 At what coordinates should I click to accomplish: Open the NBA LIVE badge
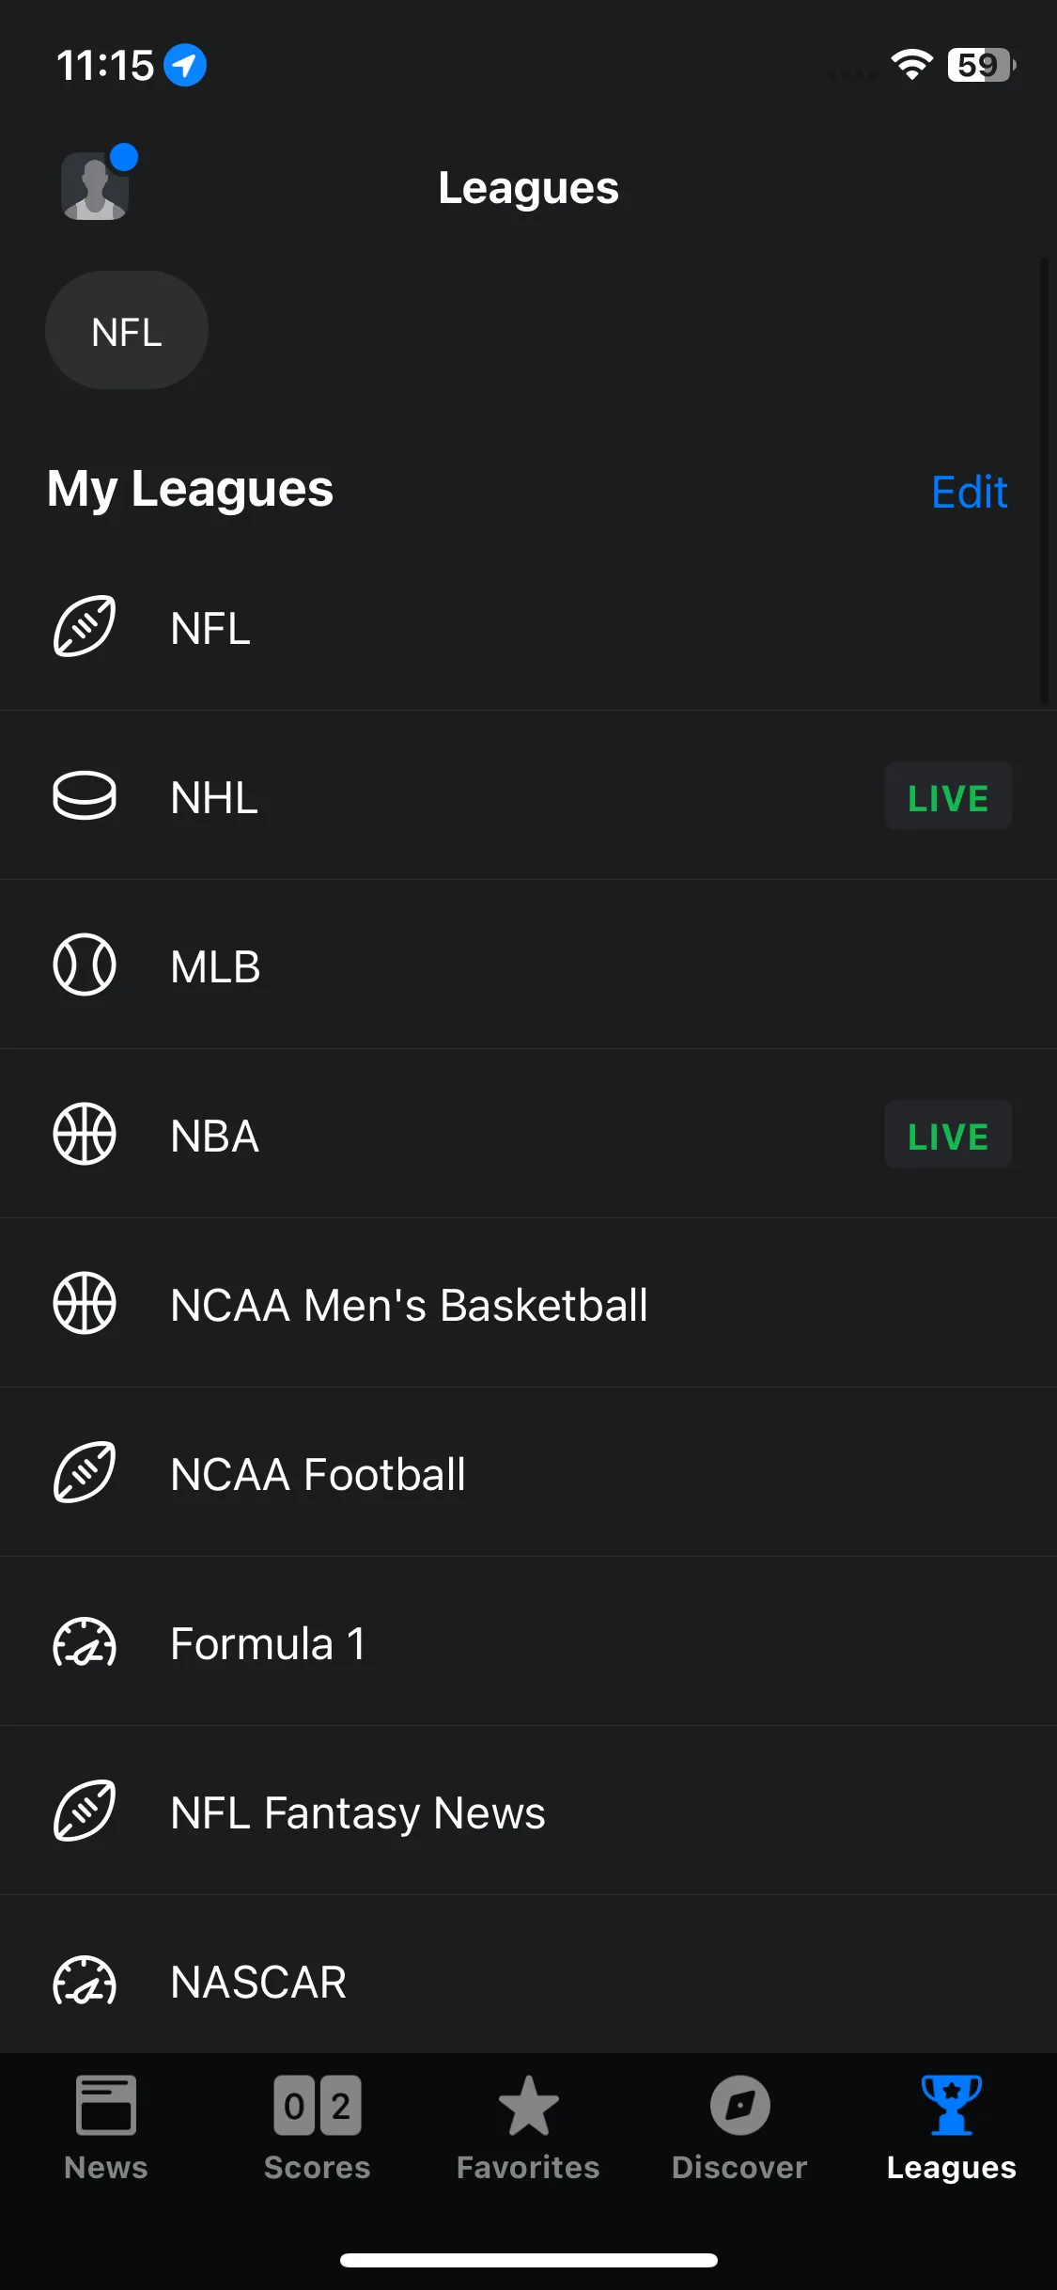pos(948,1135)
